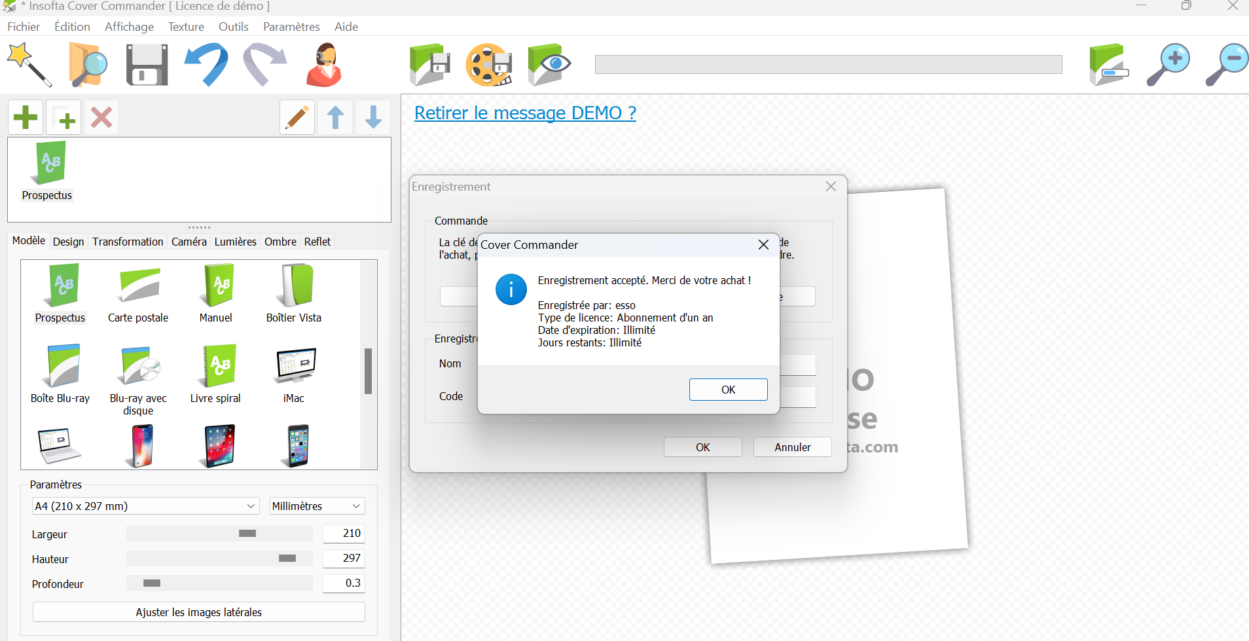Expand the Millimètres units dropdown
The image size is (1249, 641).
pos(317,506)
